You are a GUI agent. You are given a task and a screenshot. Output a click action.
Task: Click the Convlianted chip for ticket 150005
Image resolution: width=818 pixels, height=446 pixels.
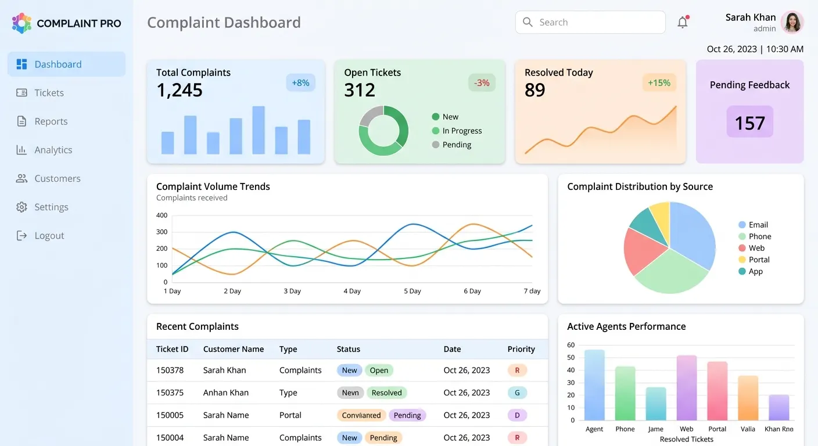[361, 415]
